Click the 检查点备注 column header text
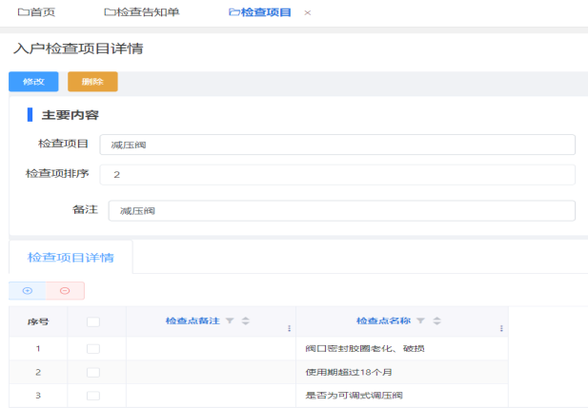The image size is (588, 408). coord(193,321)
